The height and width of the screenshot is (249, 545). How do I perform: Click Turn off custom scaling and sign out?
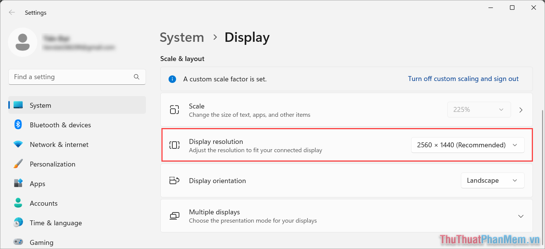click(x=463, y=79)
